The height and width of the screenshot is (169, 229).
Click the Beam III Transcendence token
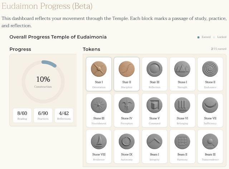pyautogui.click(x=210, y=141)
